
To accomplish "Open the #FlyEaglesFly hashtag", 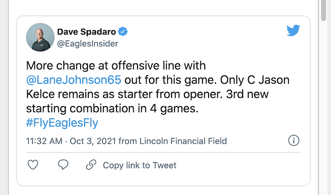I will coord(62,123).
